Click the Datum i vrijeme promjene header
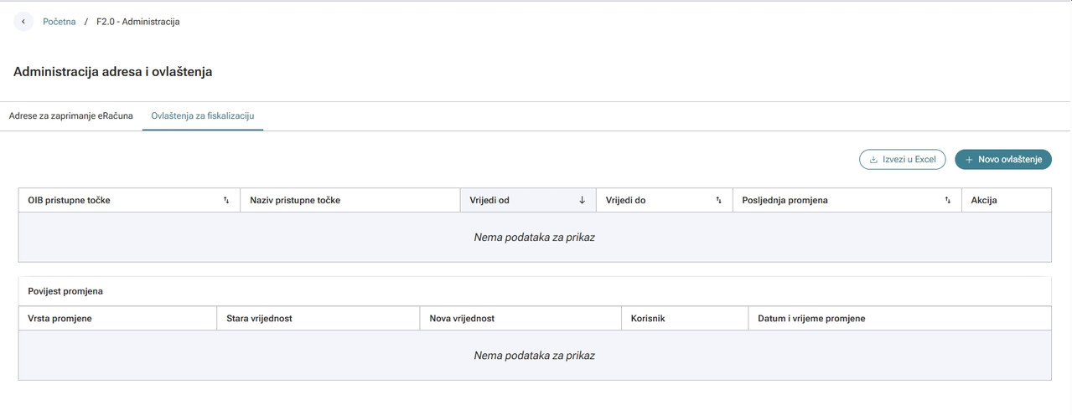Screen dimensions: 1072x415 899,319
